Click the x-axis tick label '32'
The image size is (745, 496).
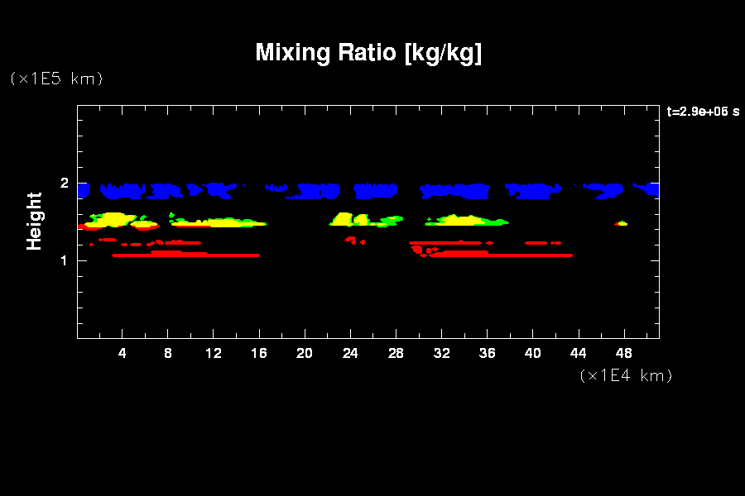(441, 353)
